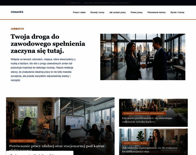Click the handshake hero image
Screen dimensions: 196x155
[x=143, y=57]
